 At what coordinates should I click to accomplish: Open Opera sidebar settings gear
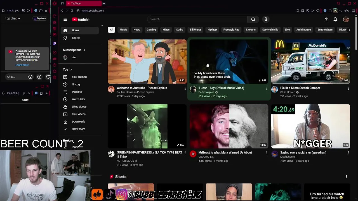55,77
